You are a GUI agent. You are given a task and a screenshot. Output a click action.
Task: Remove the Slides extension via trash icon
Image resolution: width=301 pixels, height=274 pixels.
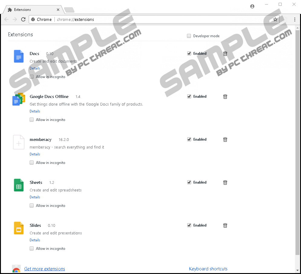(x=225, y=225)
